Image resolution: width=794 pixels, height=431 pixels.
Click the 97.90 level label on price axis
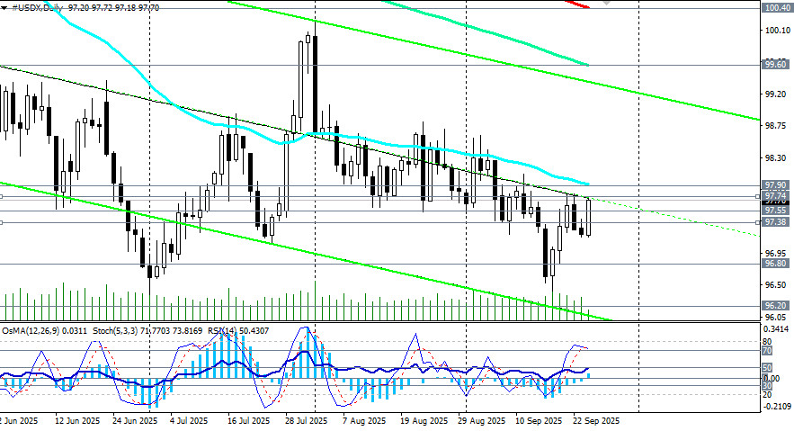[775, 185]
